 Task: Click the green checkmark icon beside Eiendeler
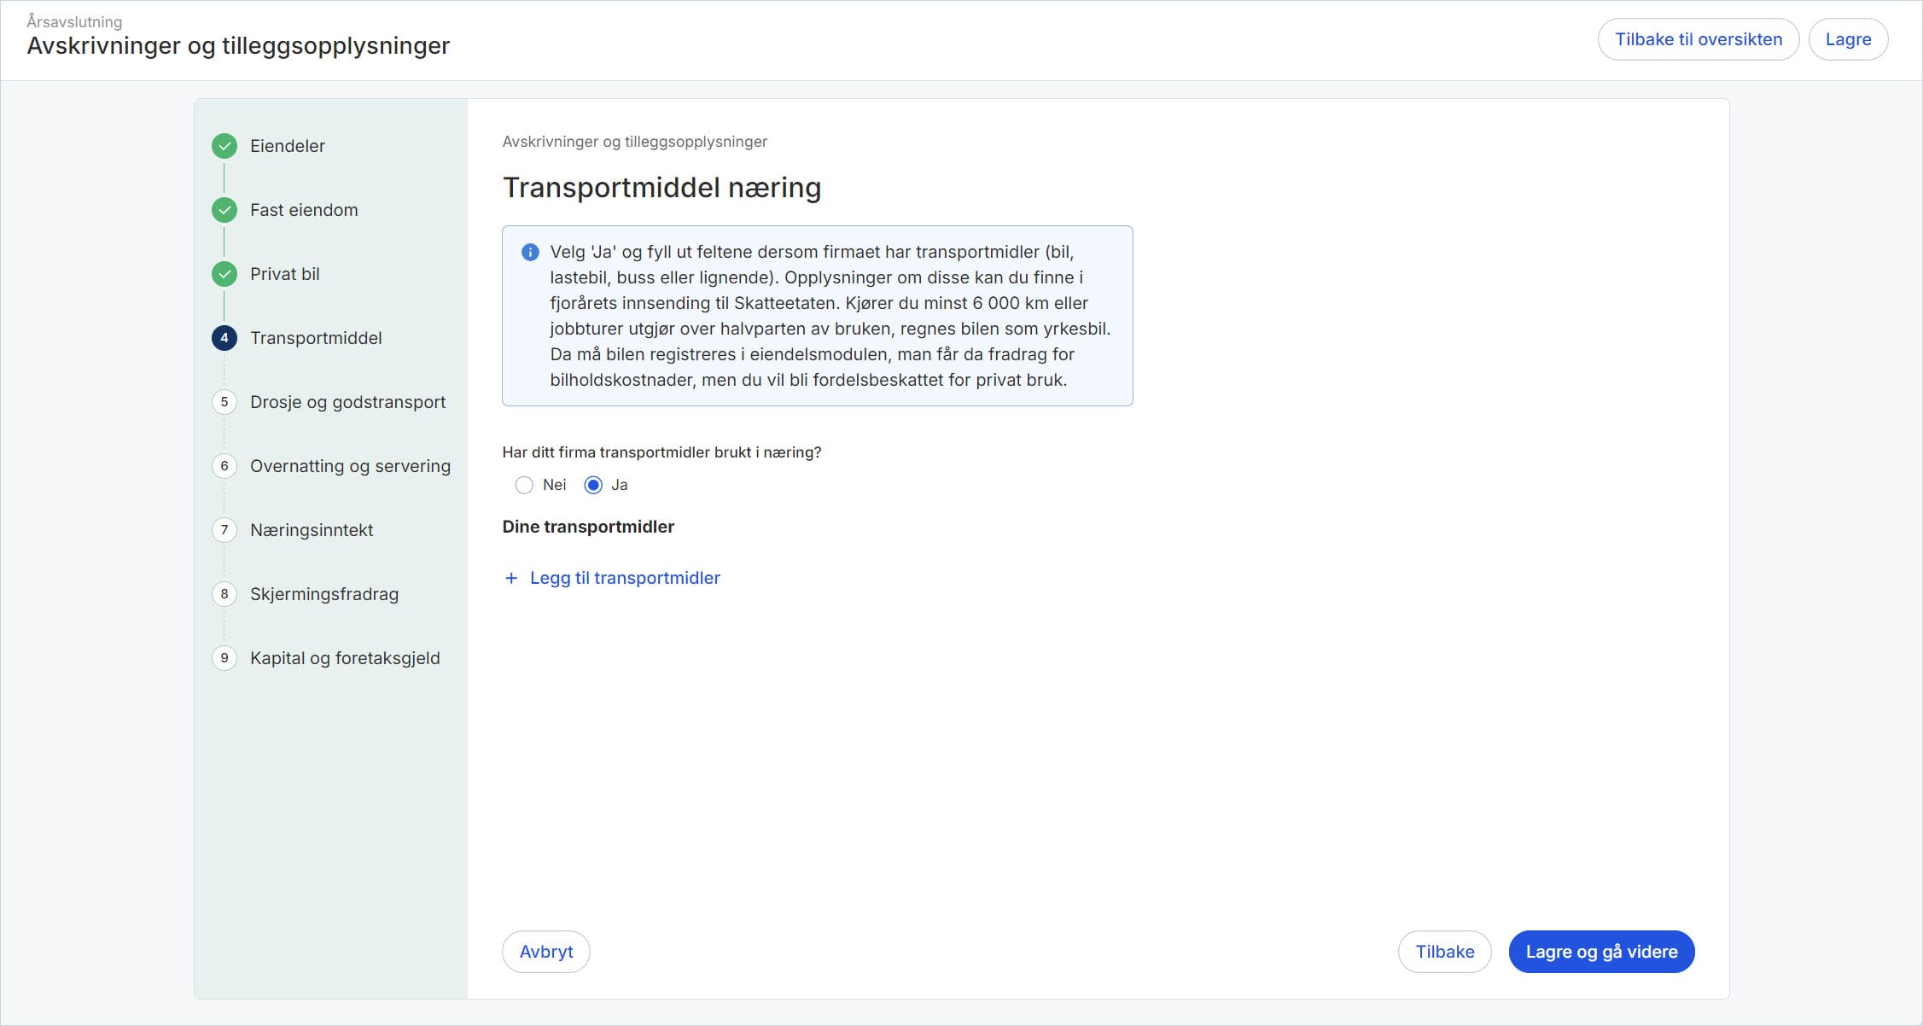click(224, 146)
